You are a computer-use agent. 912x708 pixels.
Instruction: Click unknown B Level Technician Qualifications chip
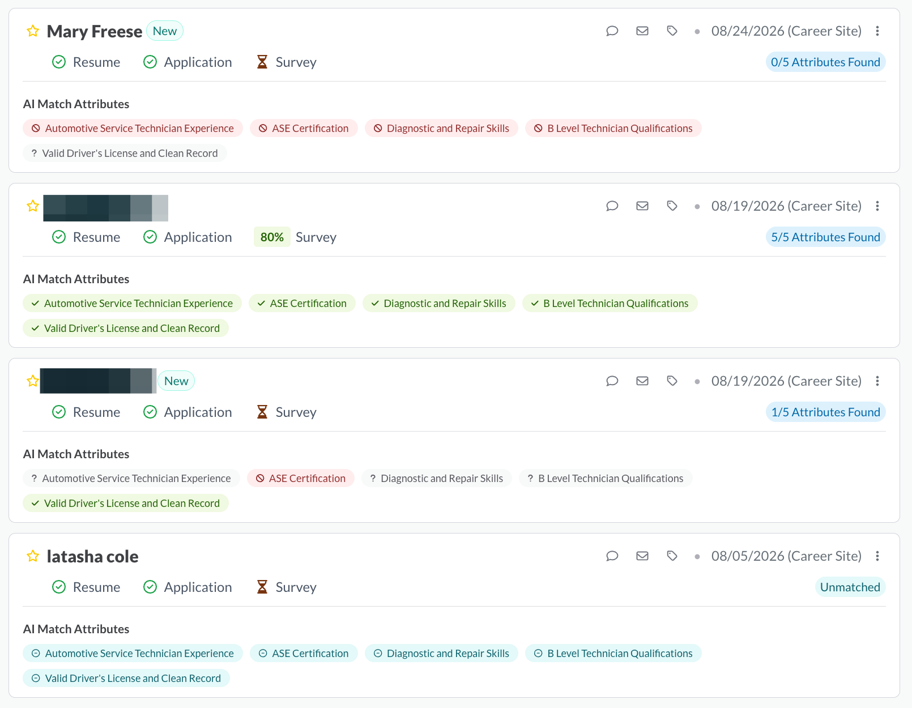[x=606, y=479]
